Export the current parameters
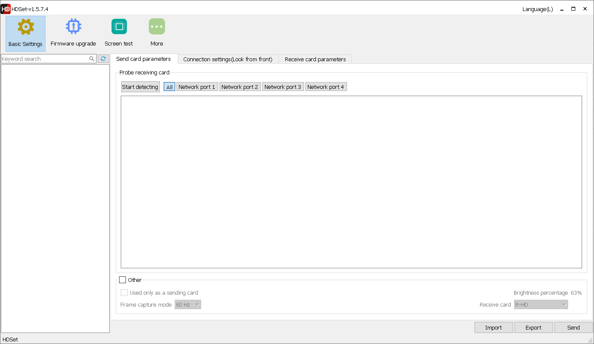The height and width of the screenshot is (344, 594). (x=534, y=327)
